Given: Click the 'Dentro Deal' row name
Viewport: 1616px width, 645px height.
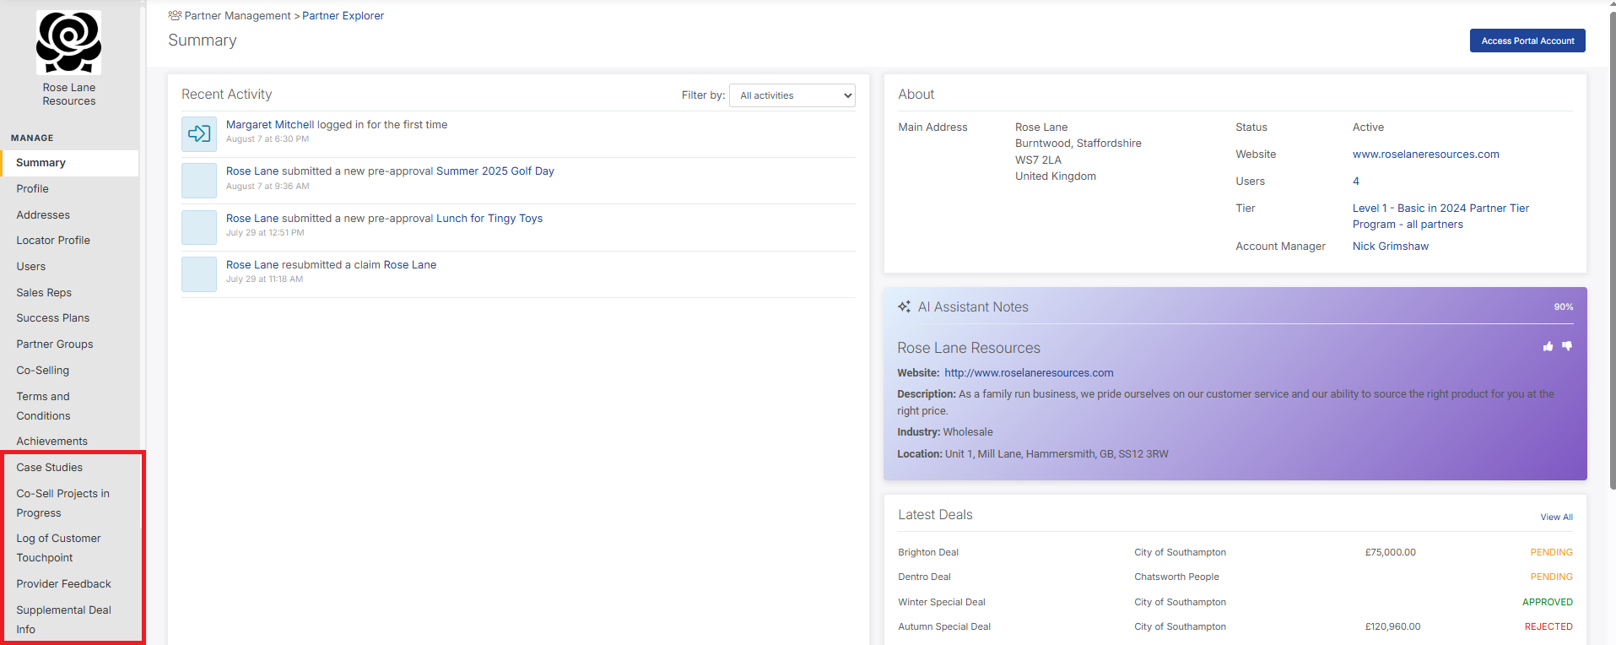Looking at the screenshot, I should (x=924, y=577).
